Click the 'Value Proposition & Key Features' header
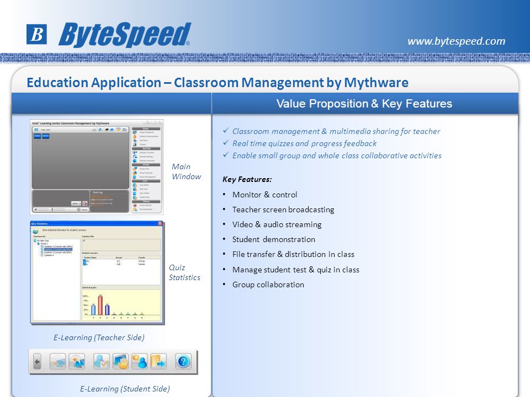The width and height of the screenshot is (530, 397). 364,104
